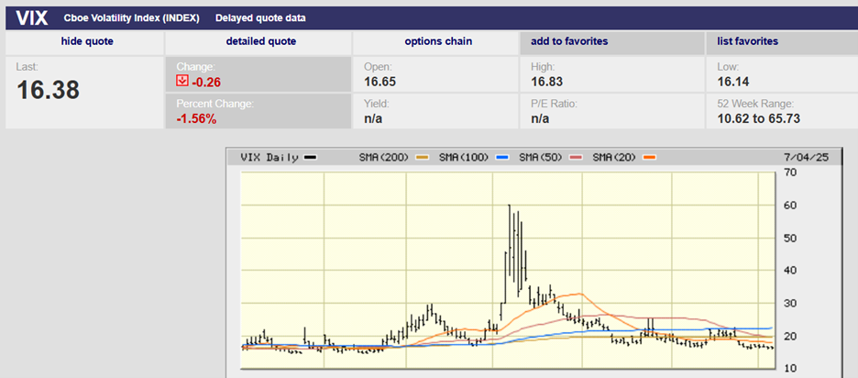This screenshot has width=858, height=378.
Task: Click the 30 level axis label
Action: 789,304
